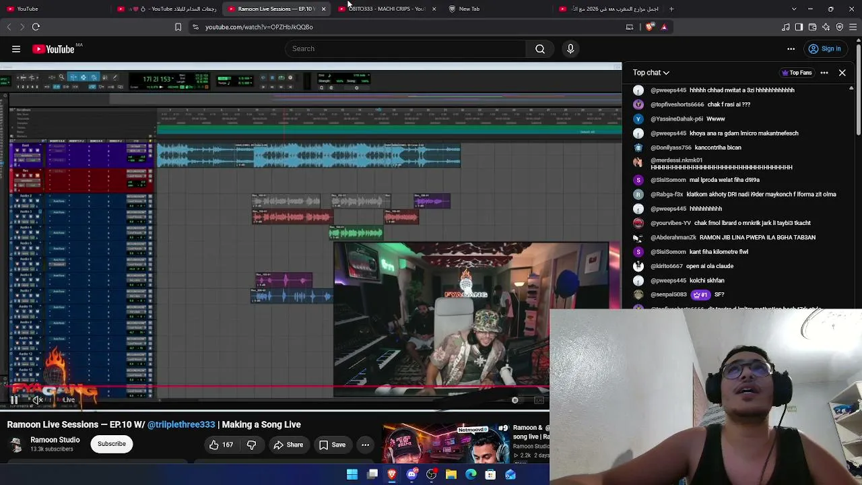
Task: Like the video with 167 likes
Action: [x=221, y=445]
